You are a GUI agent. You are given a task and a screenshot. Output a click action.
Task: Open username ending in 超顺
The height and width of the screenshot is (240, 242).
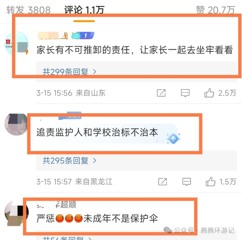pos(56,205)
